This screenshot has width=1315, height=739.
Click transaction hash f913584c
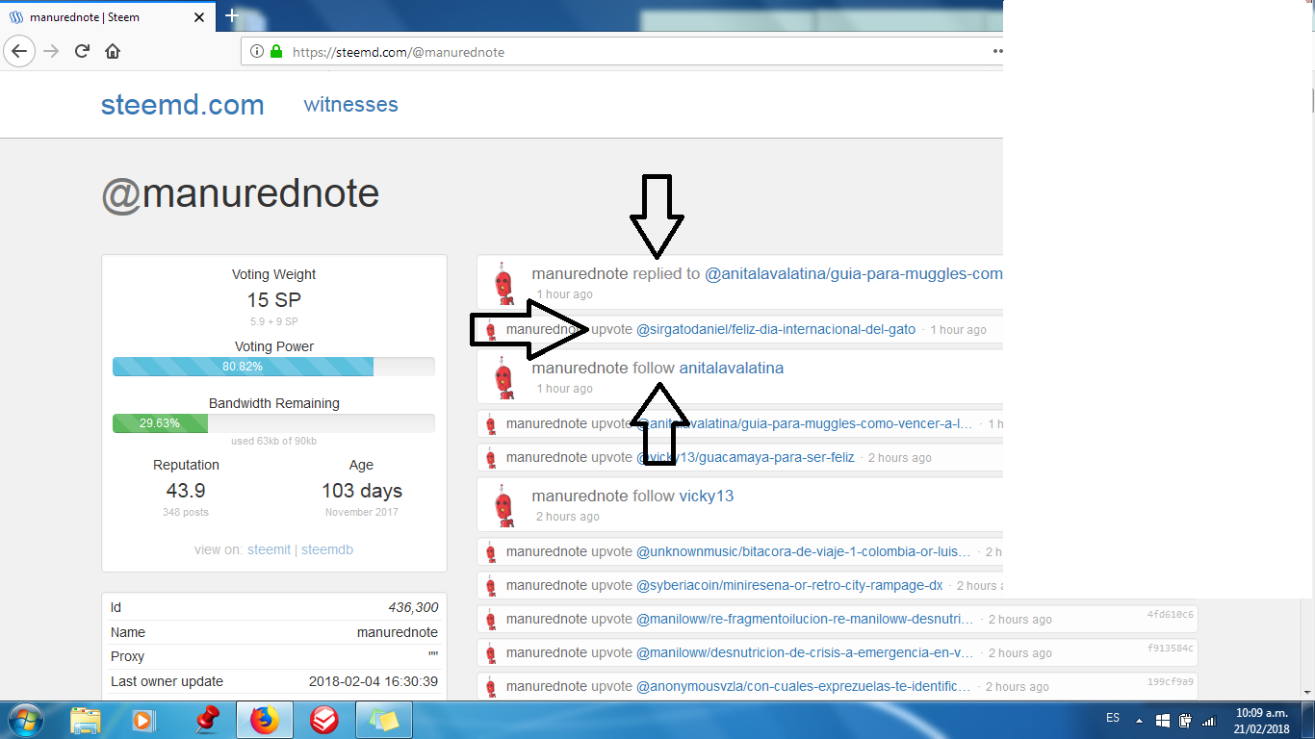1170,649
